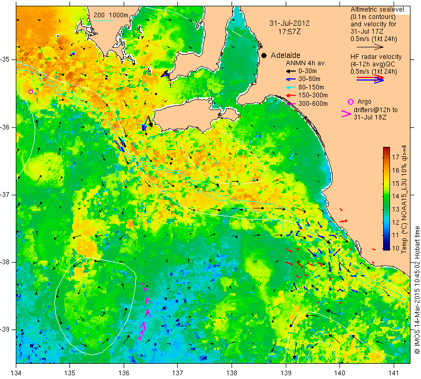This screenshot has height=379, width=421.
Task: Click the time label 17:57Z
Action: pos(289,32)
